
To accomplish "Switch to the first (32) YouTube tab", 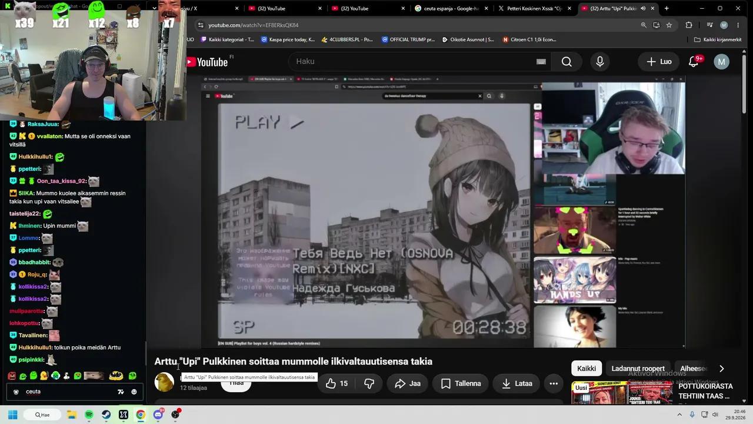I will point(286,8).
